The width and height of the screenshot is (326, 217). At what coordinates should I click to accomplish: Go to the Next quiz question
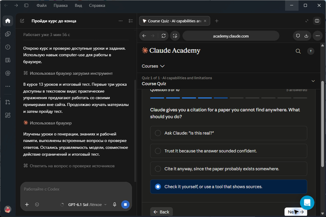click(296, 212)
